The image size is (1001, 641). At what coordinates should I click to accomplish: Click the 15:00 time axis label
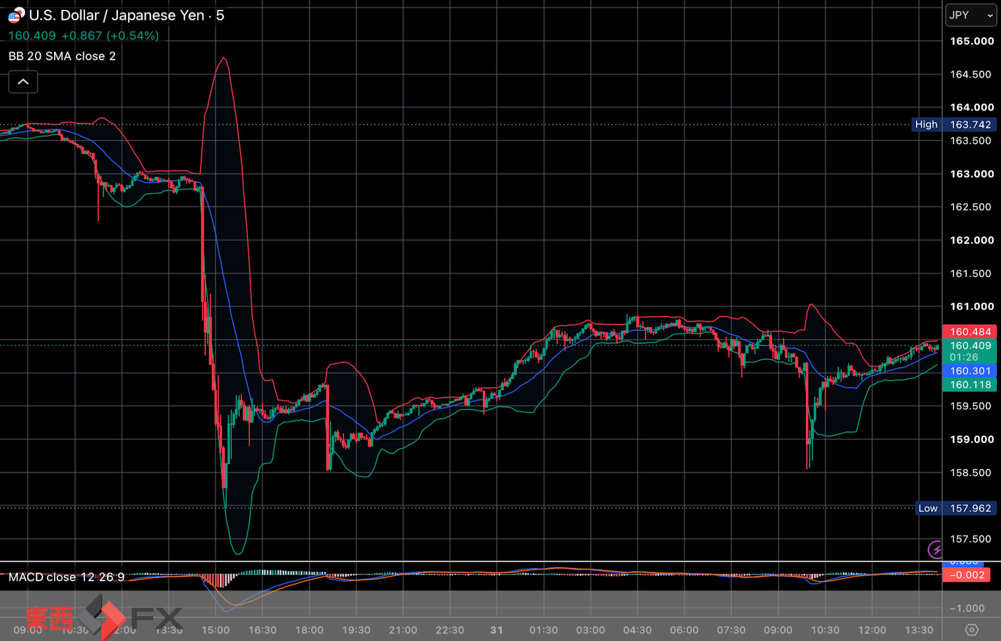click(216, 630)
